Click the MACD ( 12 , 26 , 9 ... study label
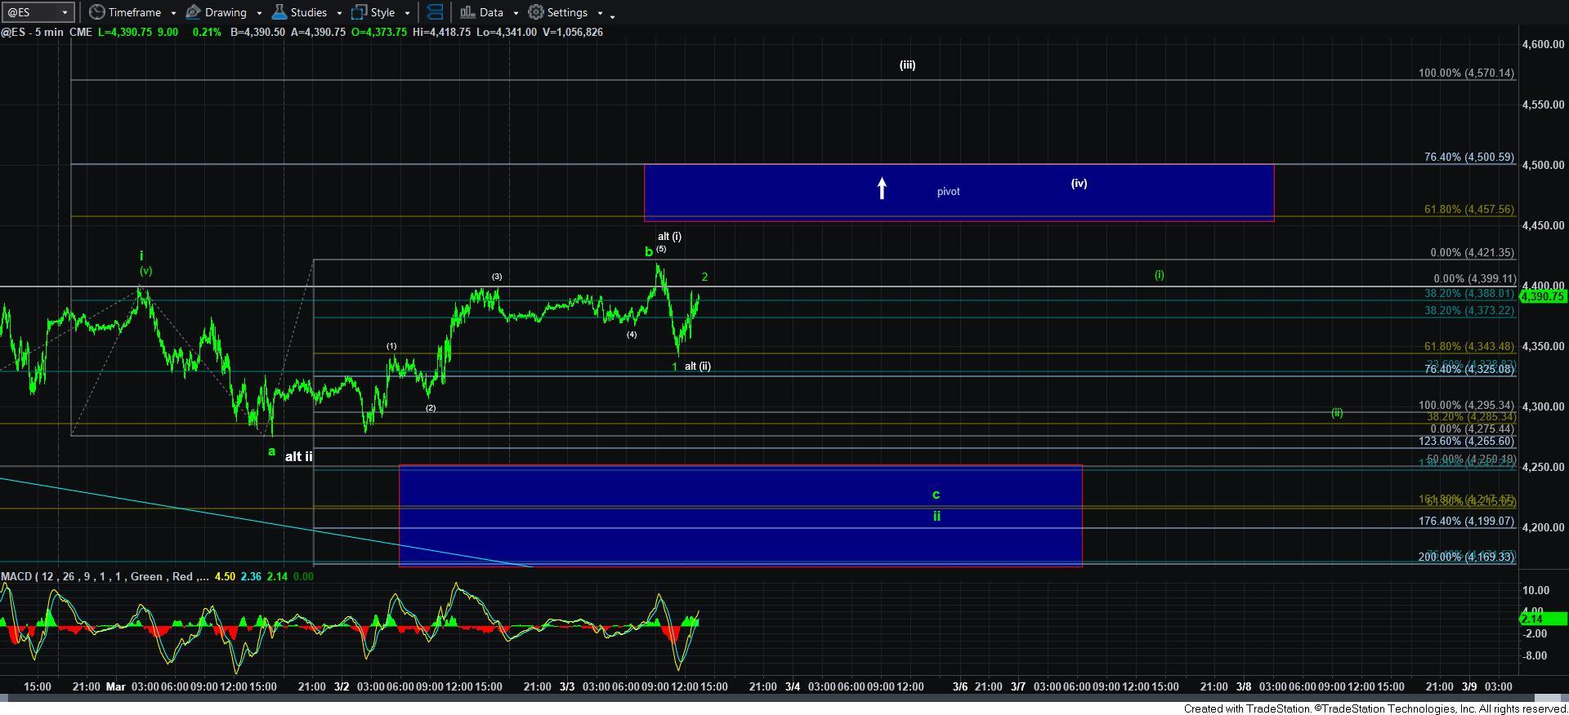The image size is (1569, 715). pos(105,576)
